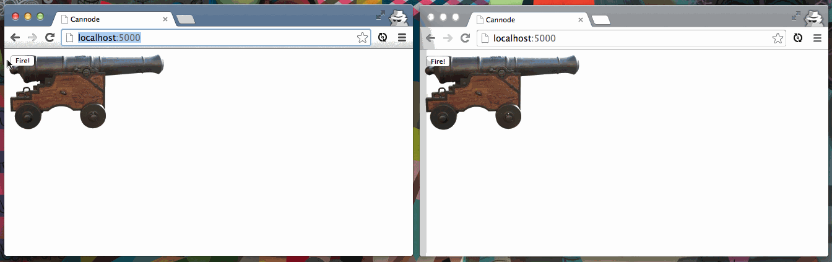
Task: Open a new tab in right window
Action: point(601,20)
